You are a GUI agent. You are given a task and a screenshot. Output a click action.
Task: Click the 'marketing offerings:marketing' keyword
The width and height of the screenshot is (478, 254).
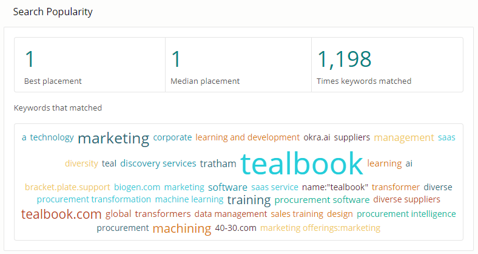click(320, 228)
